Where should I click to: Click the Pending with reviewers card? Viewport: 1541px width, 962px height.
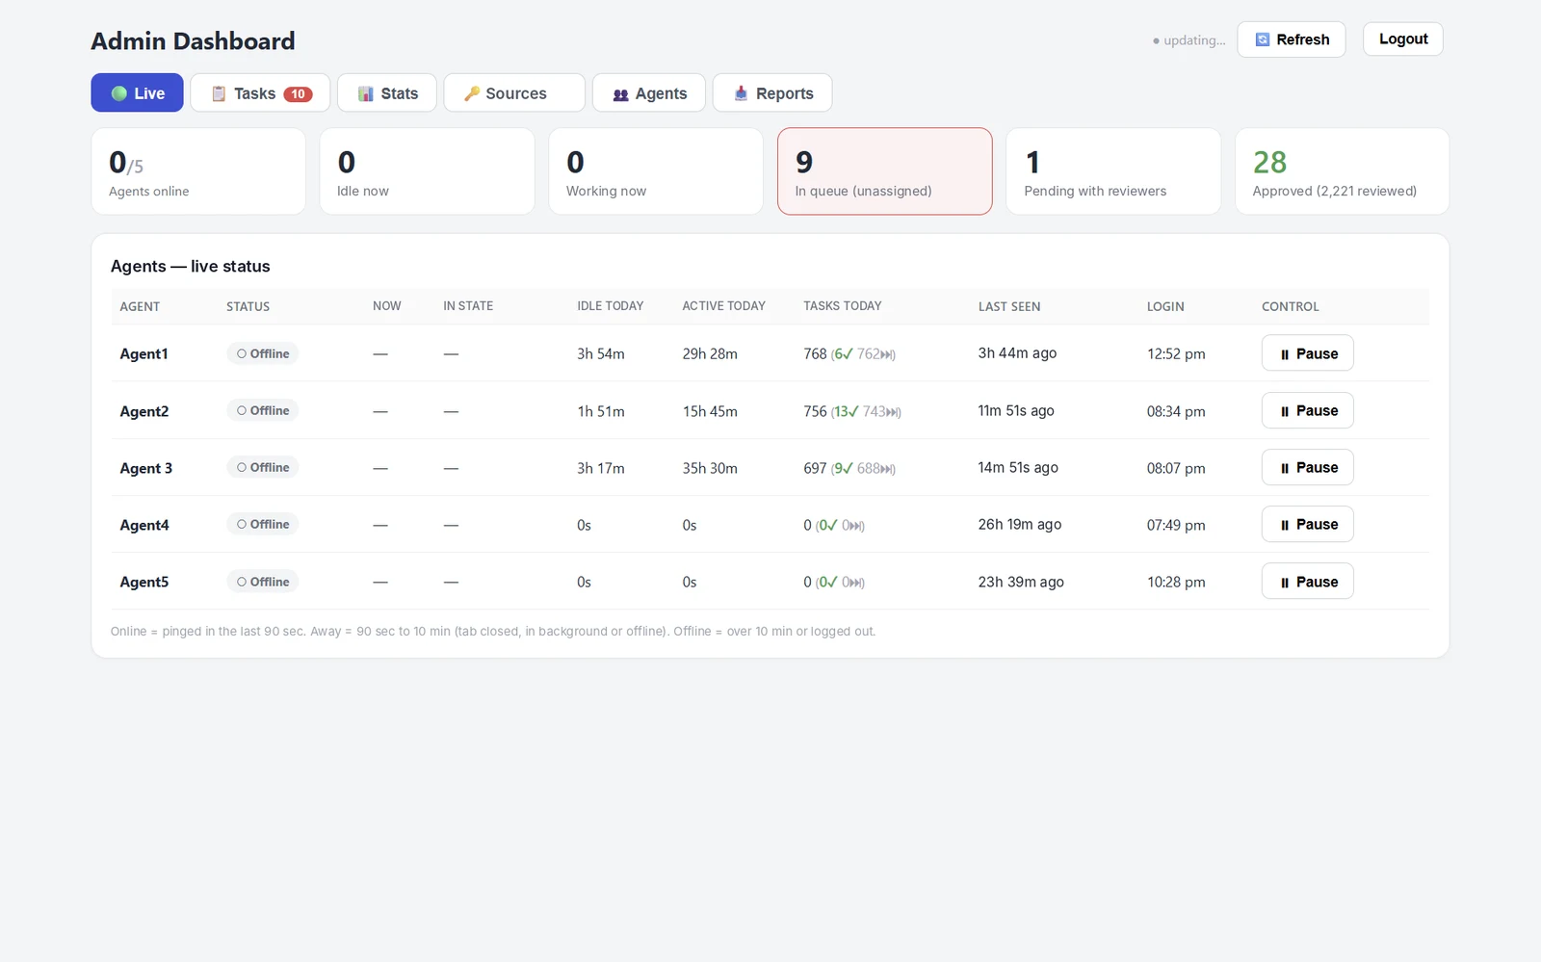pos(1113,171)
